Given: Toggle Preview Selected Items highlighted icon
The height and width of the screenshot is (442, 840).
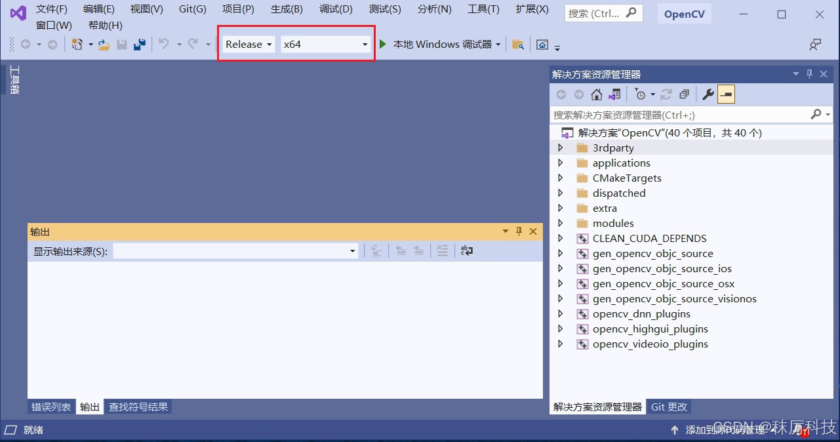Looking at the screenshot, I should click(x=726, y=94).
